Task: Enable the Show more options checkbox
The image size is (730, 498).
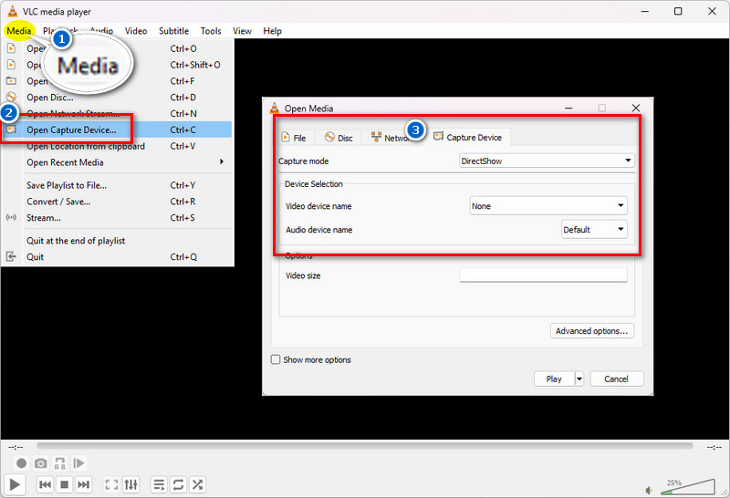Action: [276, 359]
